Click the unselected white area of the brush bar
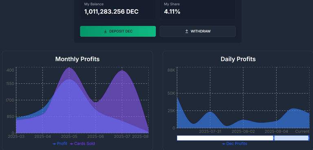The image size is (313, 150). coord(225,138)
